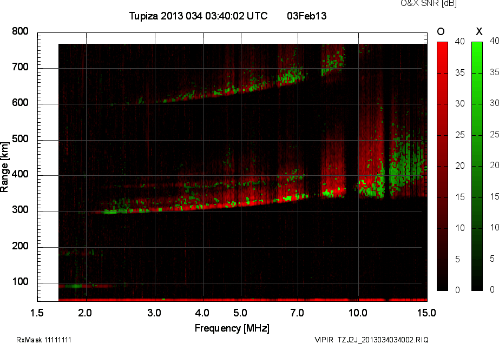Click the 4.0 MHz frequency tick label
The width and height of the screenshot is (499, 344).
[x=202, y=313]
